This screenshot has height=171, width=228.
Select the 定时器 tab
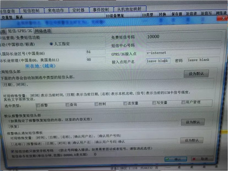[78, 10]
